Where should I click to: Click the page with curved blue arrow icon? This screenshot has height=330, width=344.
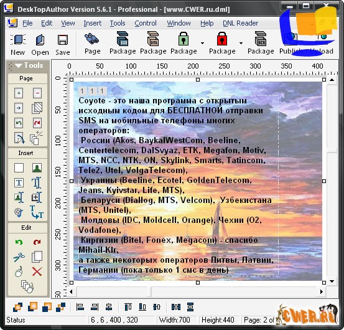(19, 138)
